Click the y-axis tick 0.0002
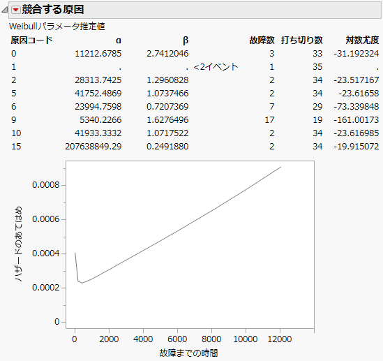The width and height of the screenshot is (383, 361). click(x=45, y=288)
